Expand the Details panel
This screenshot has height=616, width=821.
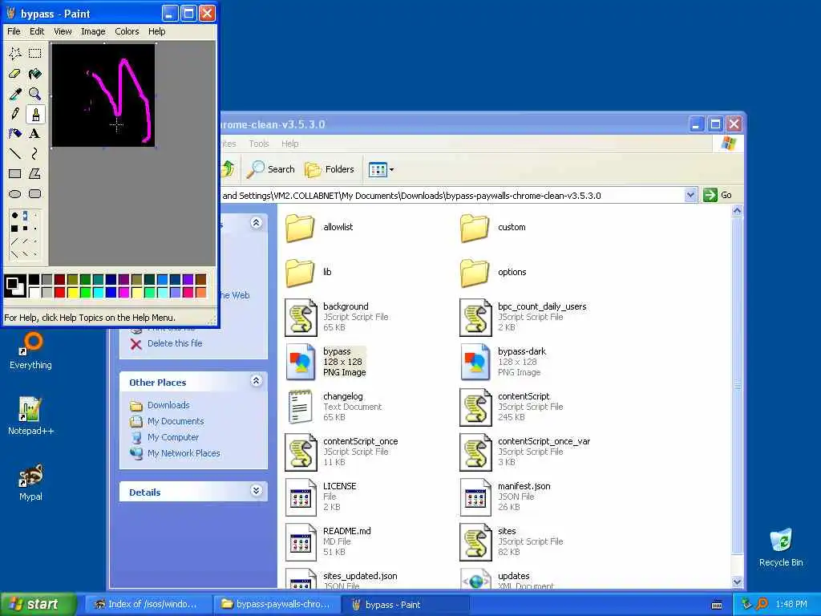tap(256, 491)
